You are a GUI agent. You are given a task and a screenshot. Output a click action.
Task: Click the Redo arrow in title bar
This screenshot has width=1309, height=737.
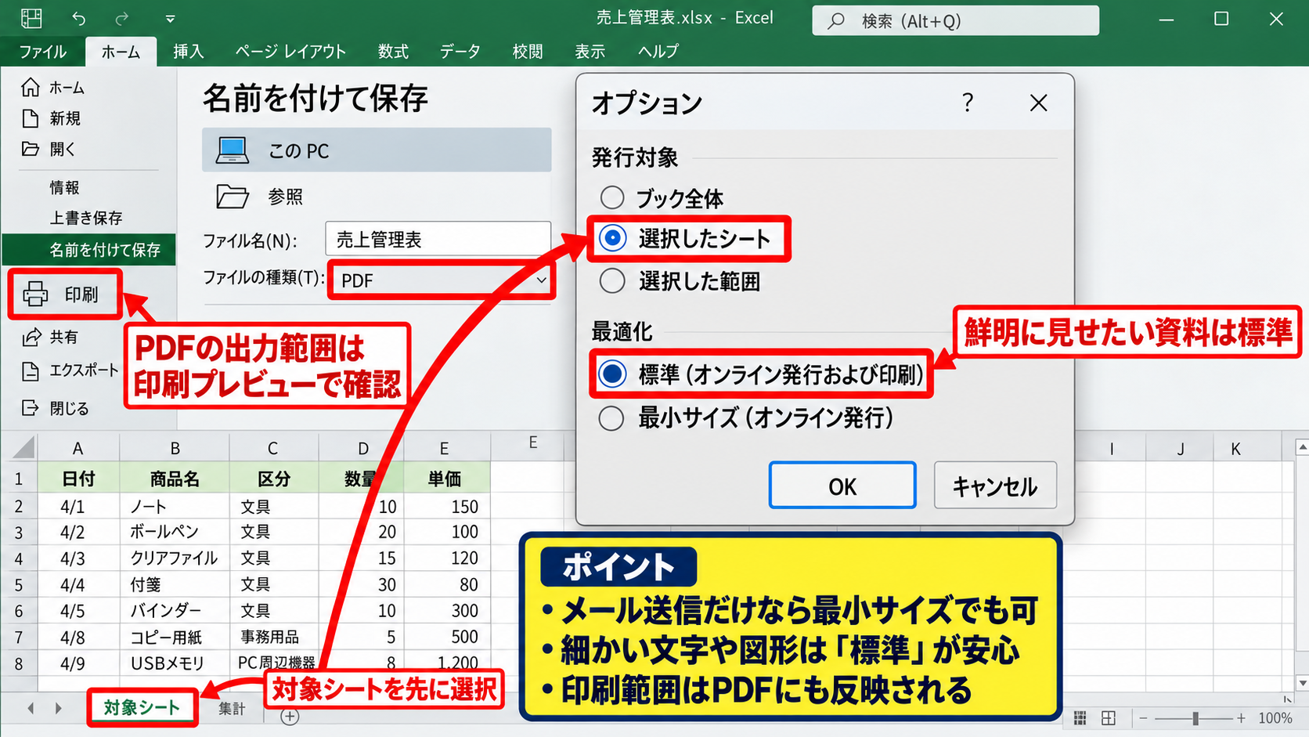[122, 18]
